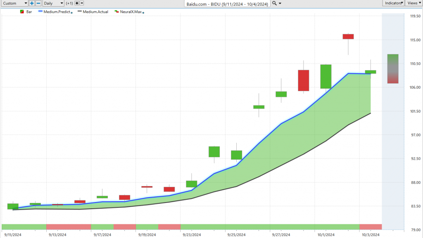Click the 9/11/2024 date axis label
Image resolution: width=423 pixels, height=238 pixels.
click(13, 235)
